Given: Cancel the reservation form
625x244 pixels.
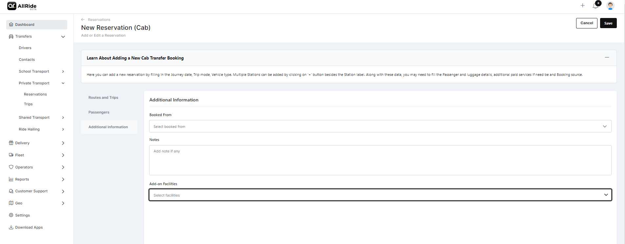Looking at the screenshot, I should pos(586,23).
